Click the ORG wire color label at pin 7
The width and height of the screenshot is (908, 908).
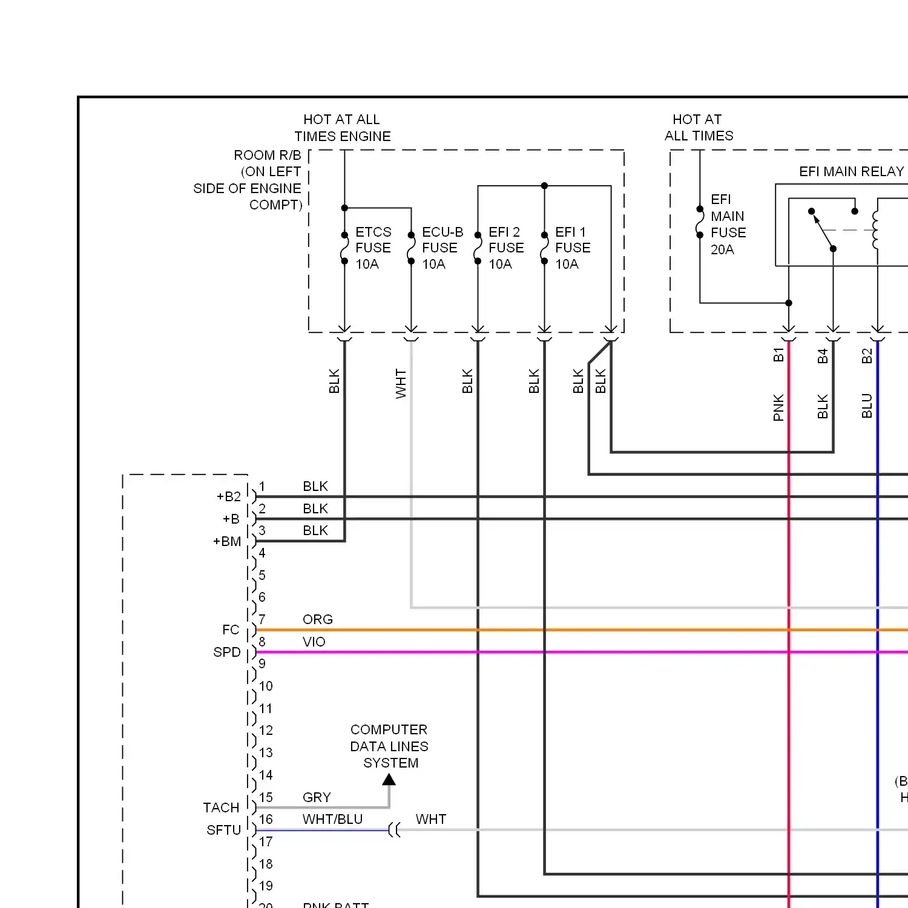pos(318,619)
